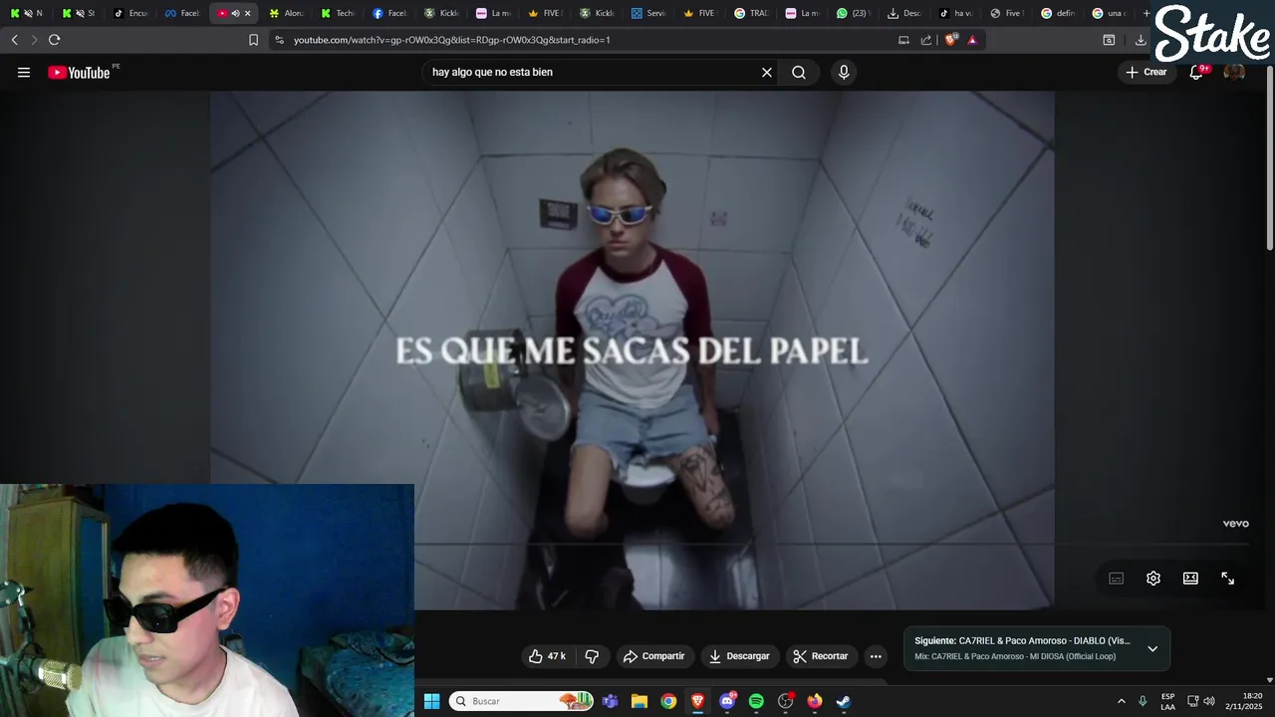Open the player settings gear

1153,579
